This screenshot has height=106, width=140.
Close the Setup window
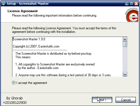pyautogui.click(x=136, y=4)
